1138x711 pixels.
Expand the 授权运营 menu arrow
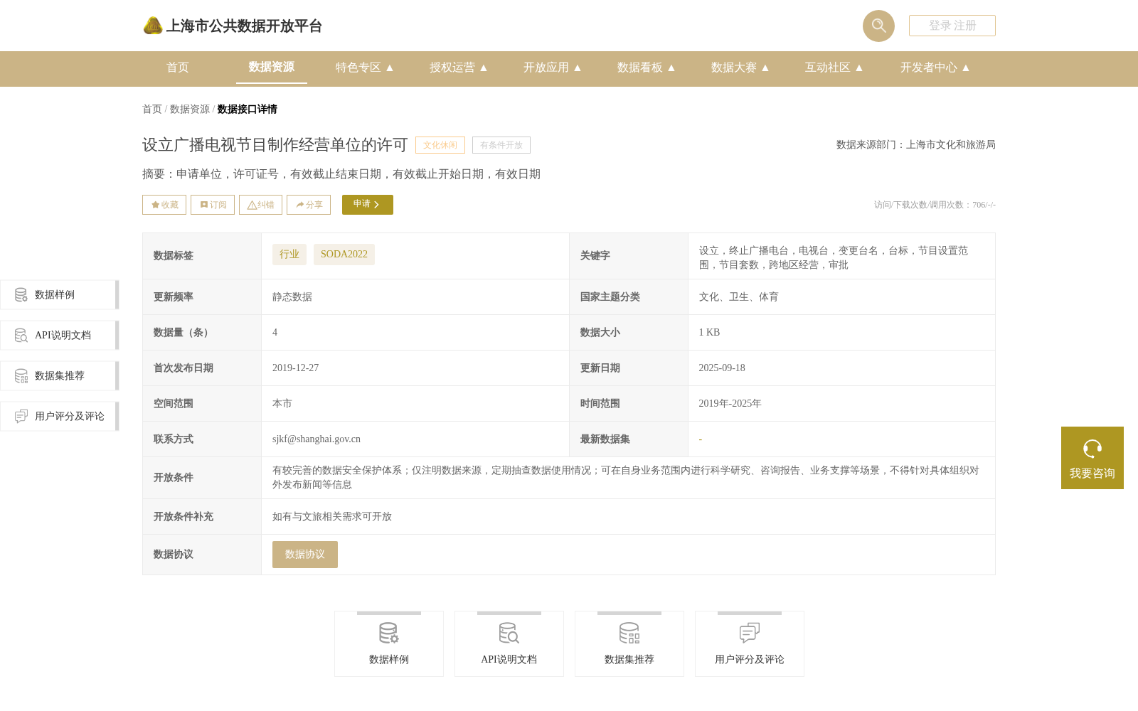coord(484,68)
